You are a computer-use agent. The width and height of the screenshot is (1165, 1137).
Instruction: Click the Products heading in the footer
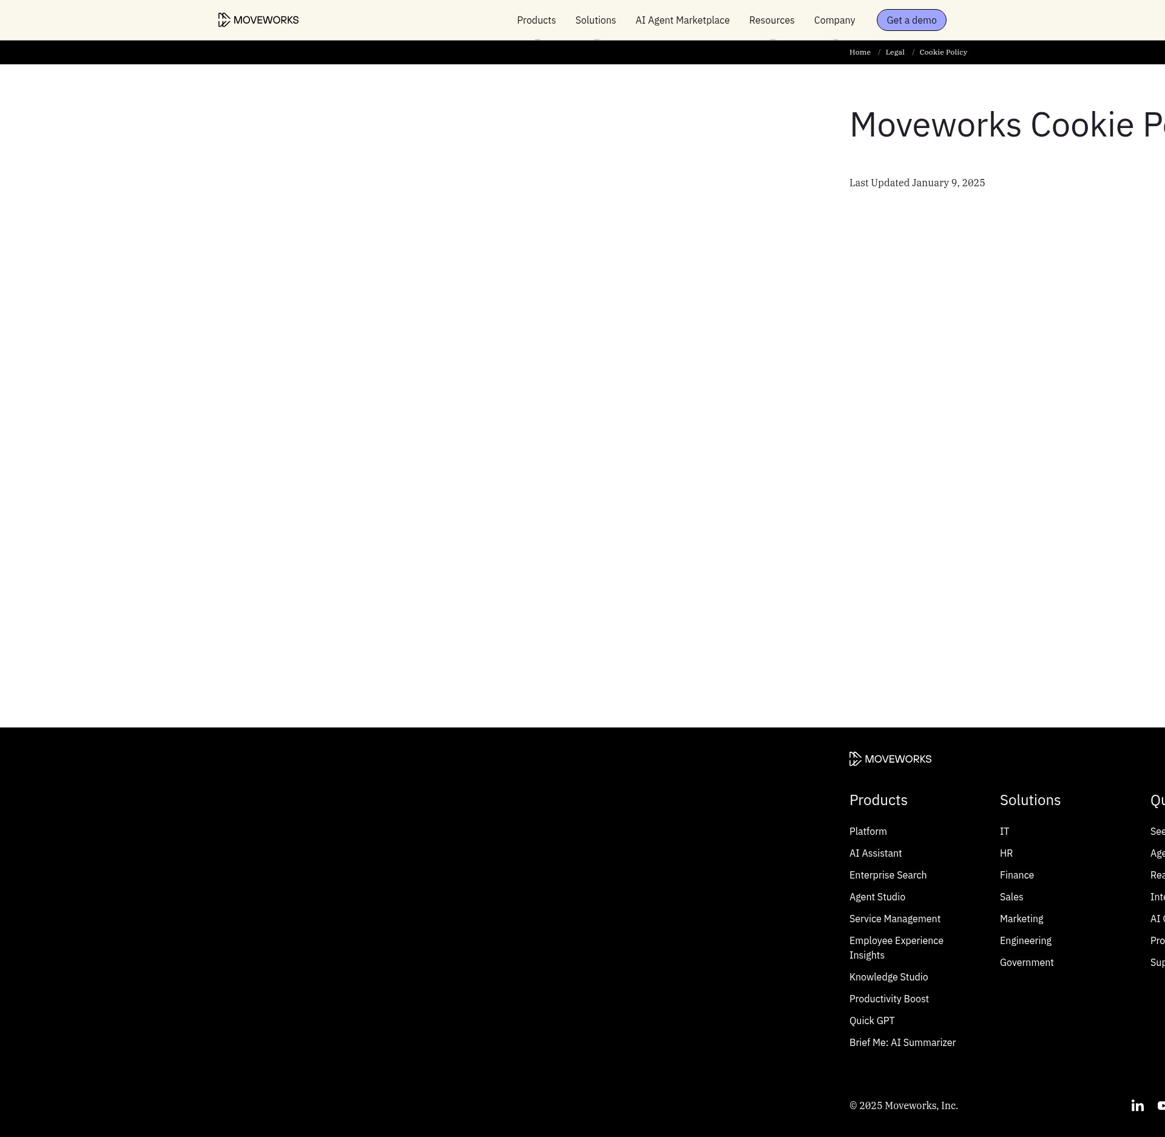(878, 800)
